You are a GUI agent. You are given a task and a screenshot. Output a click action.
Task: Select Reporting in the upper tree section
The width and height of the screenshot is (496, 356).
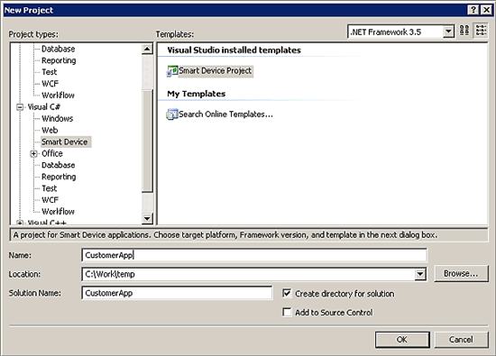59,60
